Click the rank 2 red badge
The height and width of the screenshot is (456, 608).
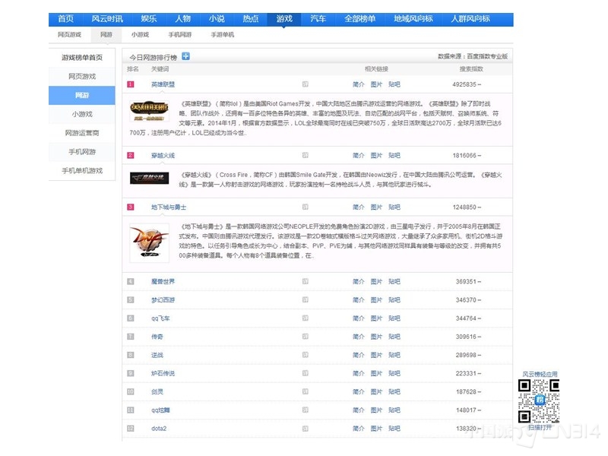pyautogui.click(x=131, y=155)
